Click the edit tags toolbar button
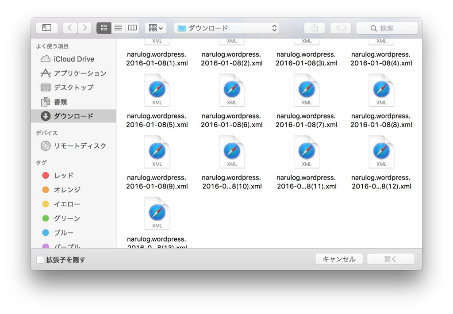 pos(341,28)
